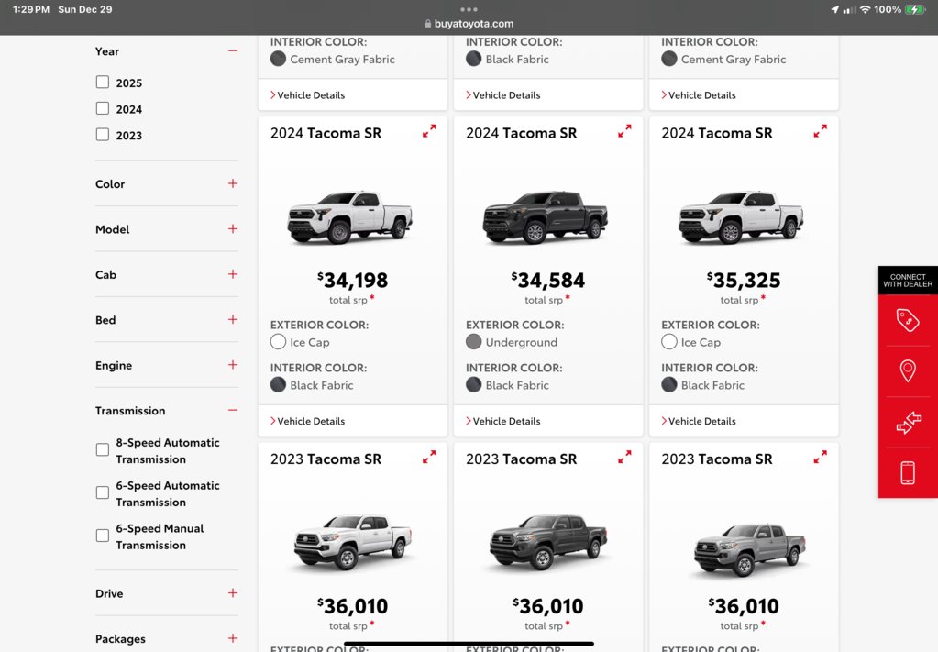This screenshot has width=938, height=652.
Task: Check the 2025 year filter
Action: (103, 82)
